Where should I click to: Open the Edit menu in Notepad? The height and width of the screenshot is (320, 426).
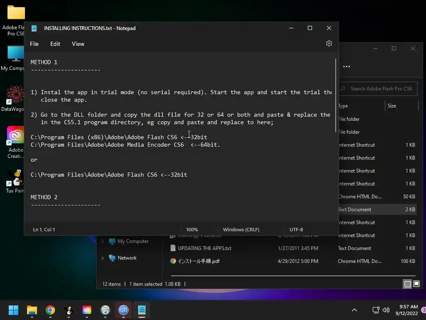pos(55,44)
